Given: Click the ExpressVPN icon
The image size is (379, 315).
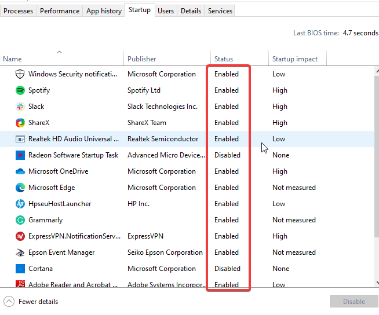Looking at the screenshot, I should [20, 236].
